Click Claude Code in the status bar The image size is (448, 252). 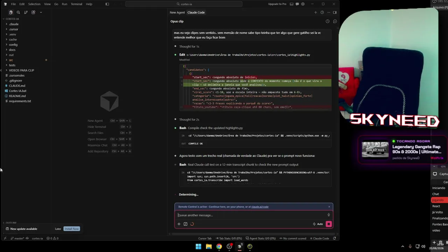(319, 238)
